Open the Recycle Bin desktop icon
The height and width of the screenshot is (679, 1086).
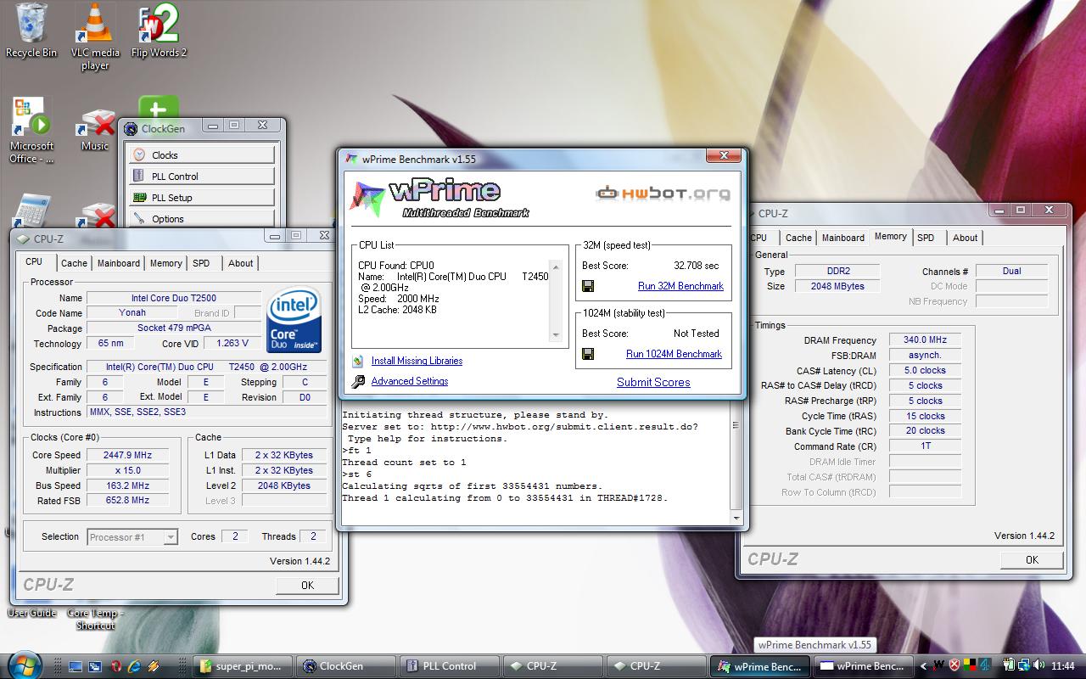point(31,31)
